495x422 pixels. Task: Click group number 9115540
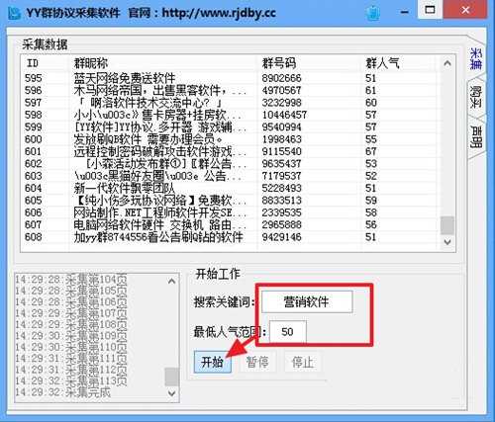pos(281,151)
